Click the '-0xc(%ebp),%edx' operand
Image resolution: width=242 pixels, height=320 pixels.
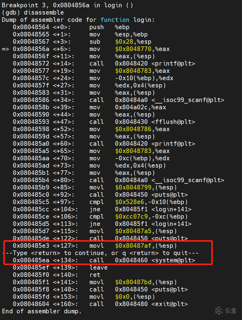tap(142, 158)
